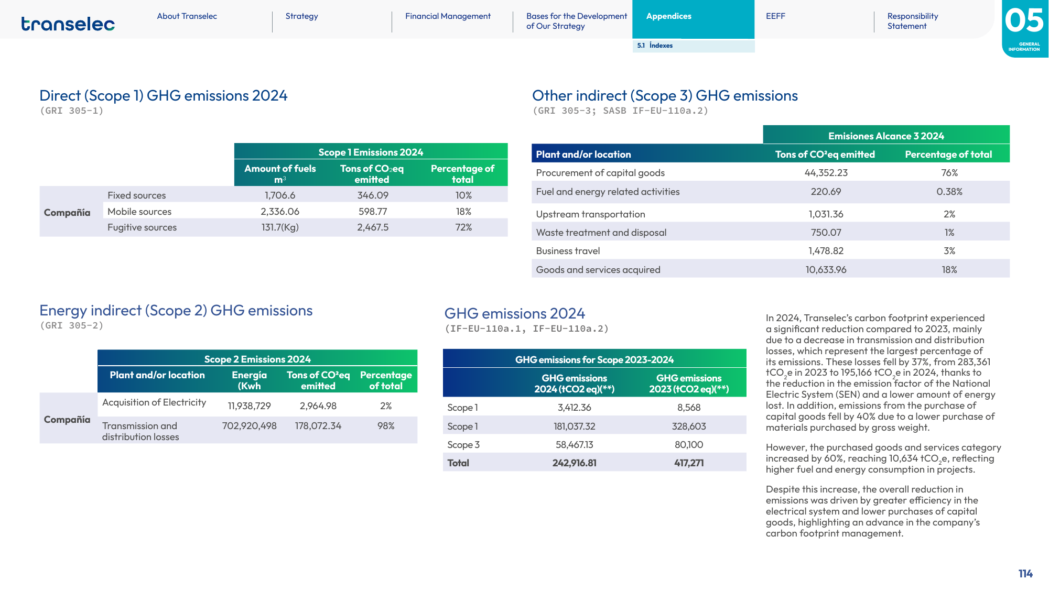Select the 5.1 Índexes sub-item

693,46
